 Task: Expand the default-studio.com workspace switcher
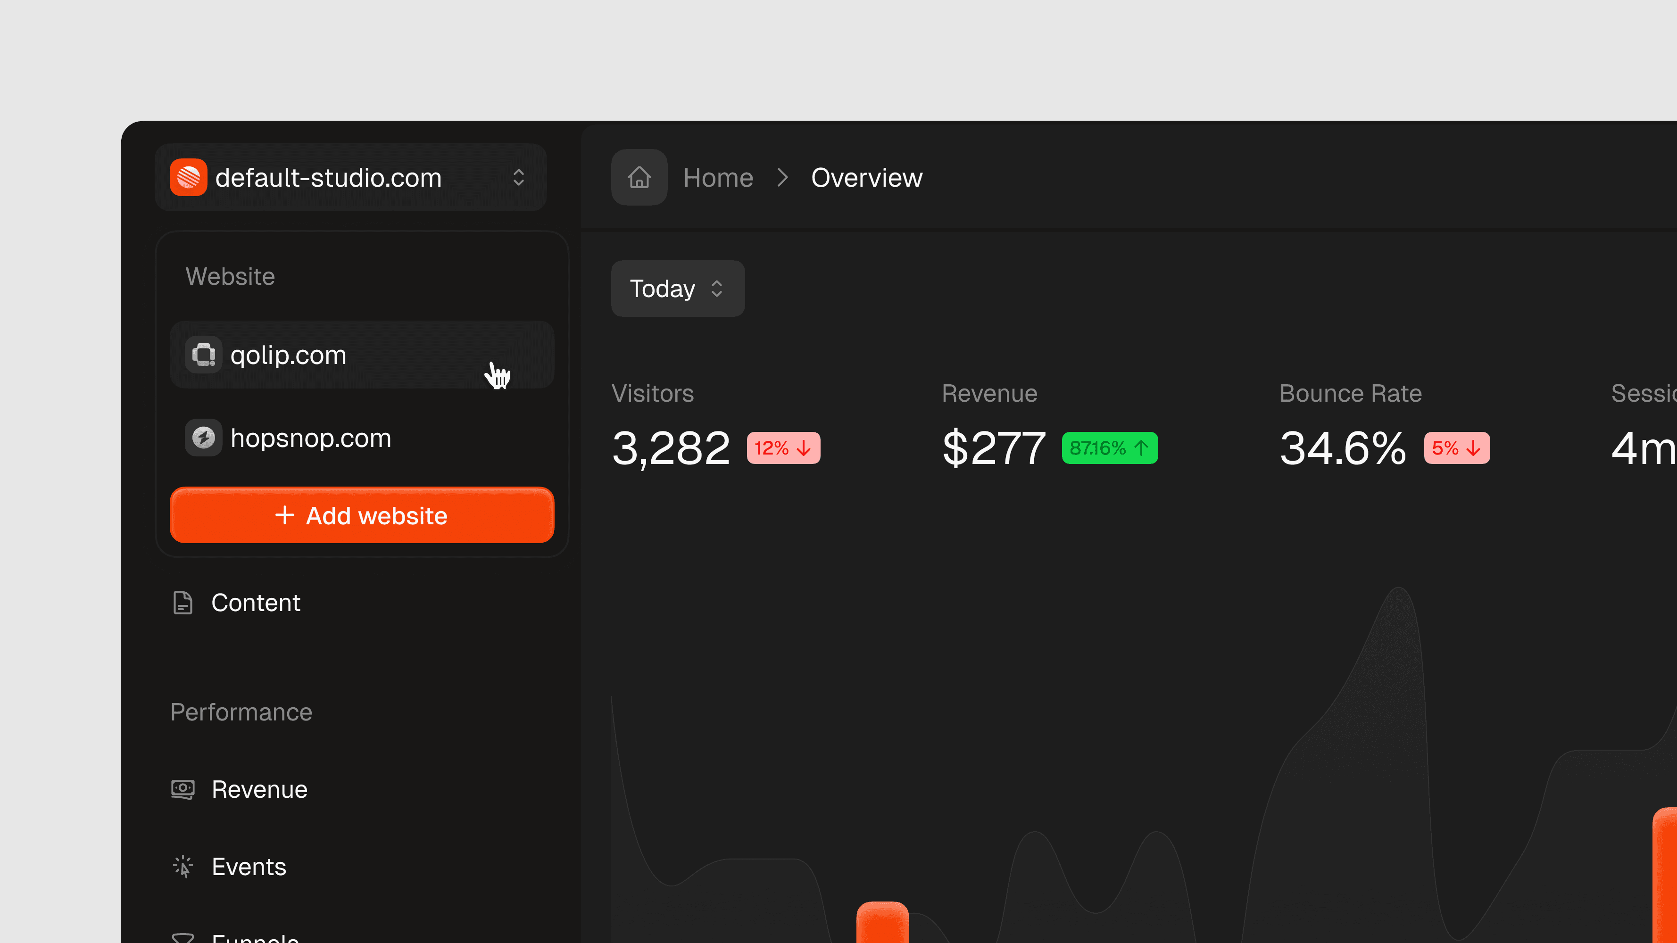coord(351,177)
